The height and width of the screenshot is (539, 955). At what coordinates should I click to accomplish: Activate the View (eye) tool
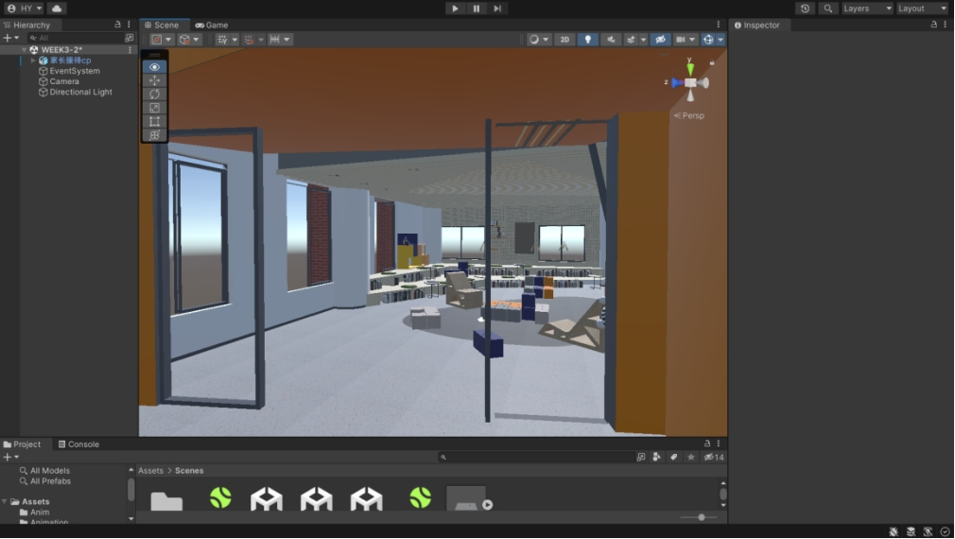[154, 67]
